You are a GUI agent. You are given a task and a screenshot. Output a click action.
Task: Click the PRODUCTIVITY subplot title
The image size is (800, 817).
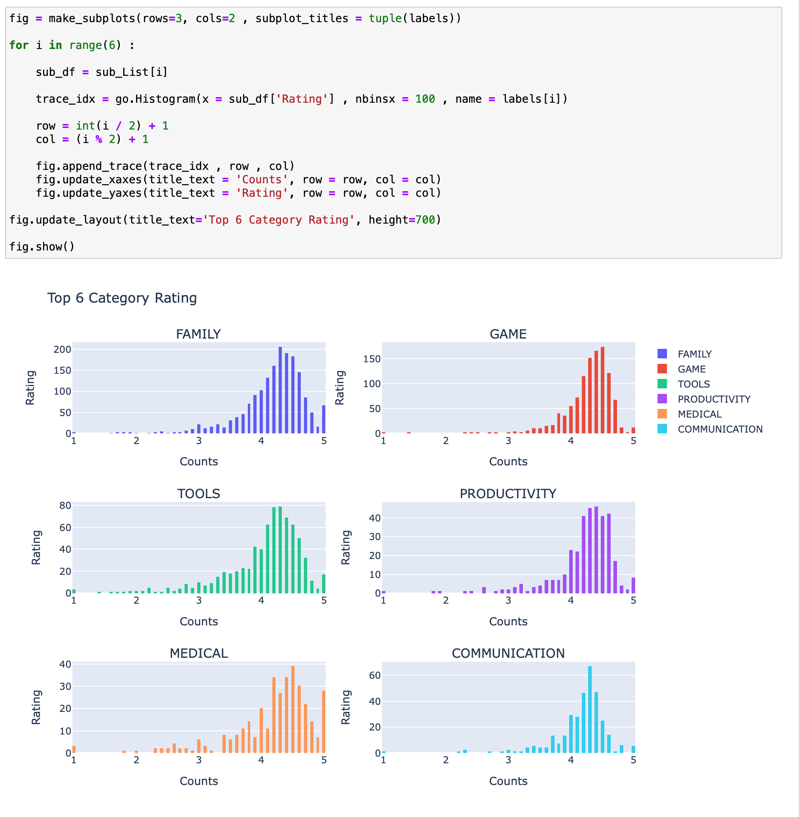tap(508, 493)
